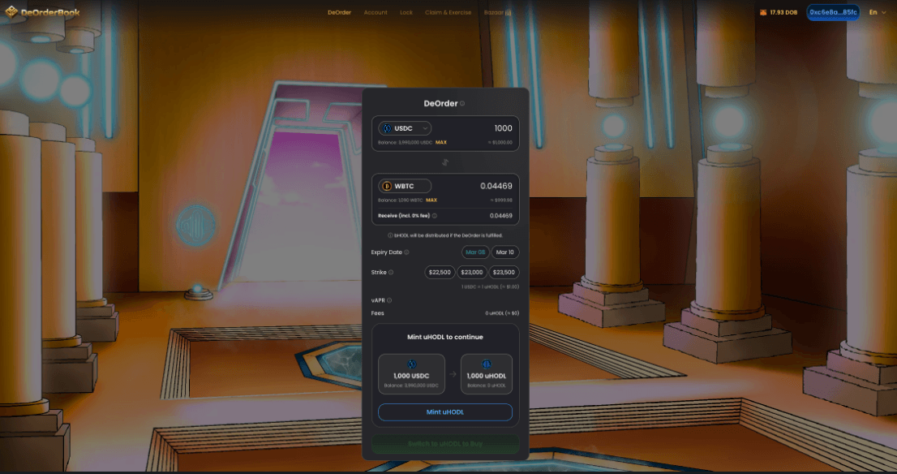This screenshot has width=897, height=474.
Task: Open the DeOrder info tooltip icon
Action: click(462, 104)
